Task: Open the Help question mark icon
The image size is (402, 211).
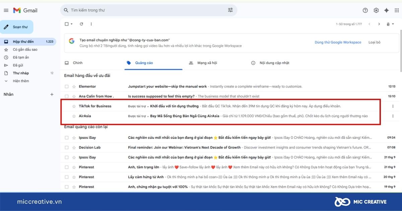Action: 365,10
